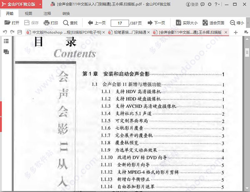Go to next page with 下一页

[x=156, y=23]
